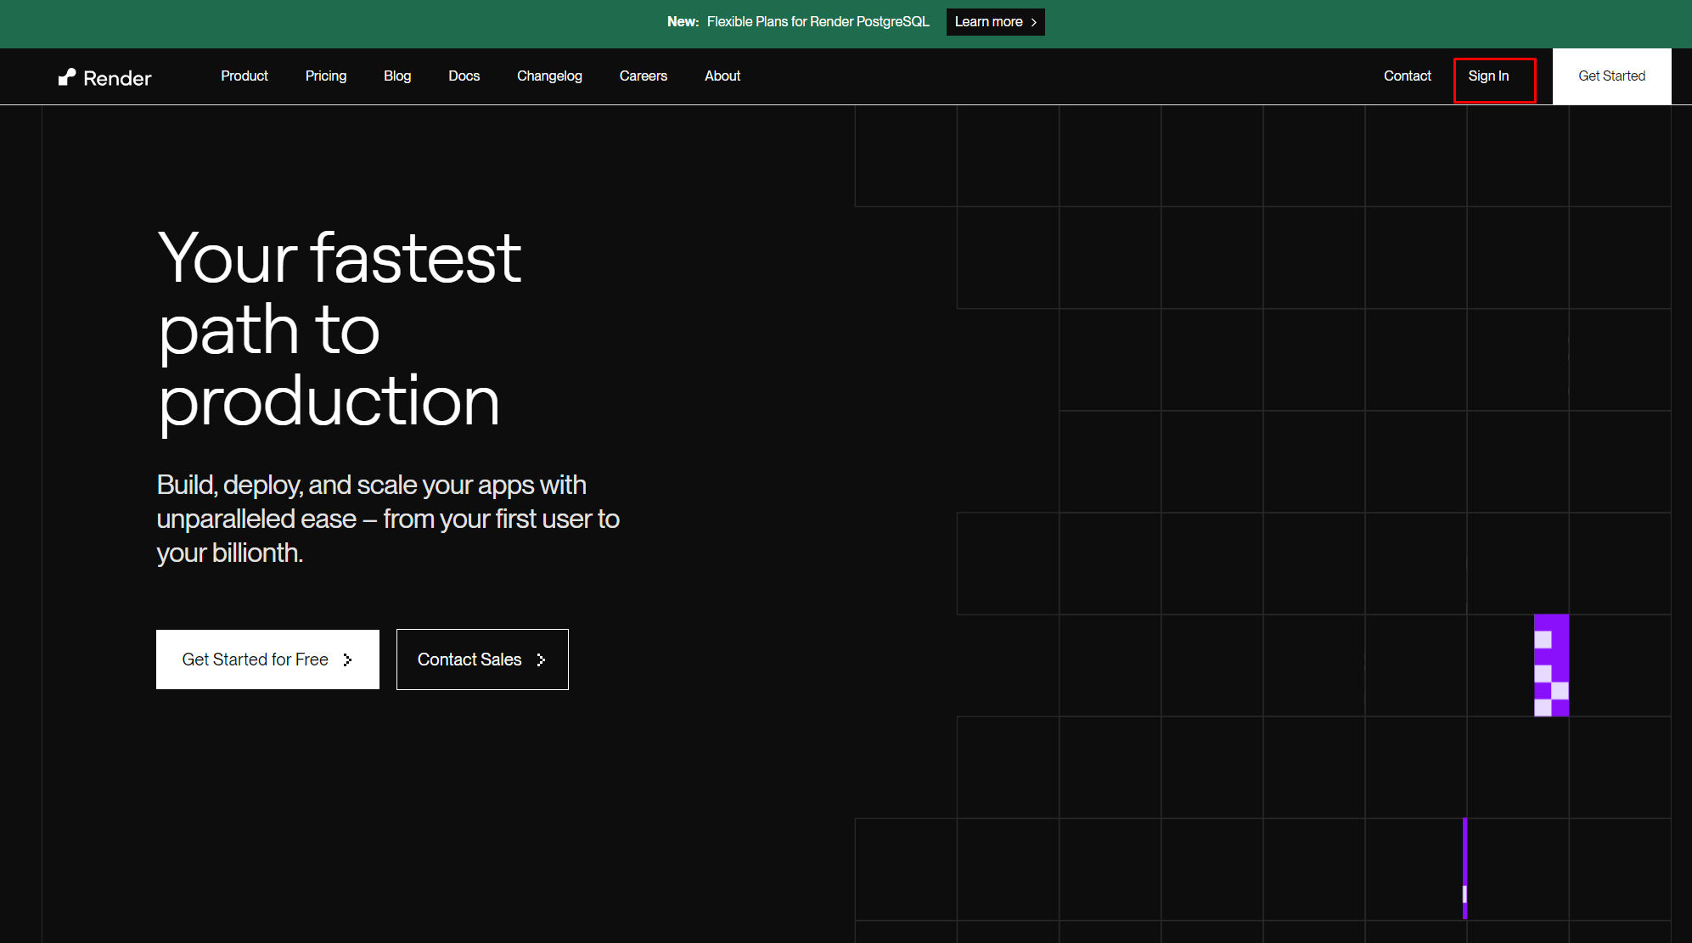Viewport: 1692px width, 943px height.
Task: Go to the Pricing page
Action: coord(326,76)
